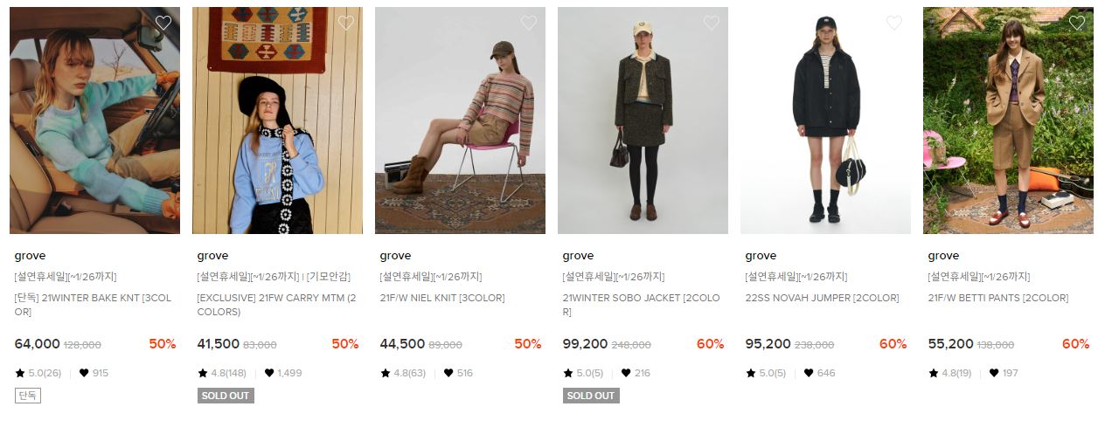
Task: Click heart icon on SOBO JACKET image
Action: [x=712, y=23]
